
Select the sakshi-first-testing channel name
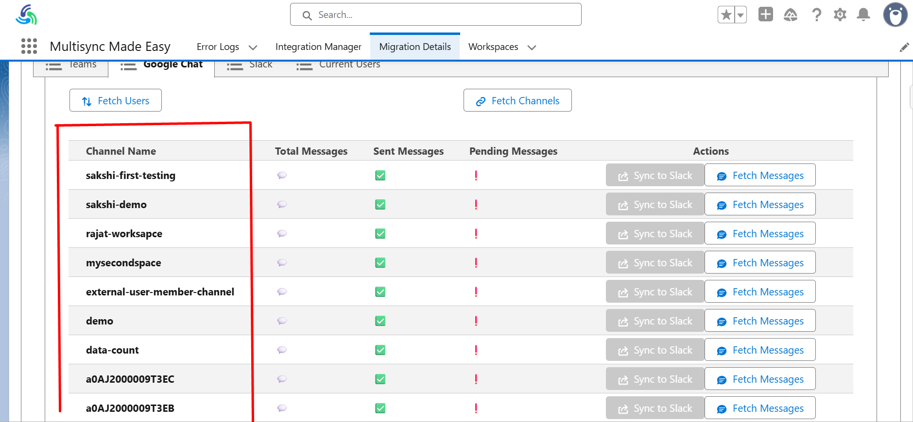[131, 175]
